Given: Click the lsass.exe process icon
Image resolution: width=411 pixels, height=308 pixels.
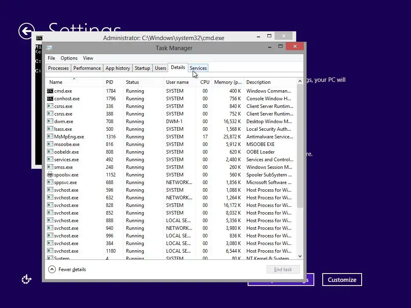Looking at the screenshot, I should pos(50,129).
